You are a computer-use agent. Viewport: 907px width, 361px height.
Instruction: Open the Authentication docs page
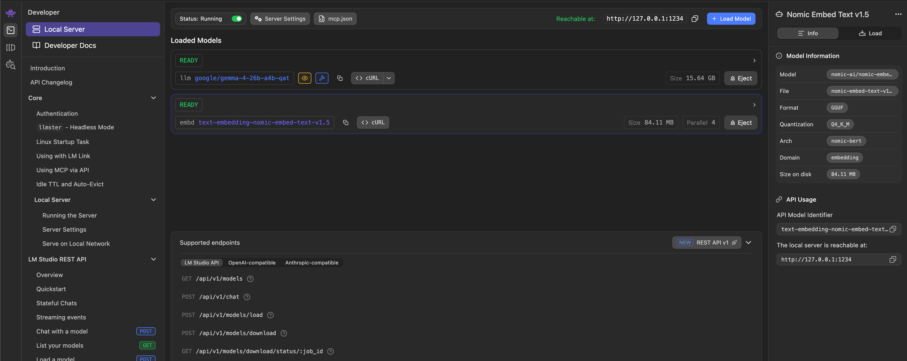(57, 113)
